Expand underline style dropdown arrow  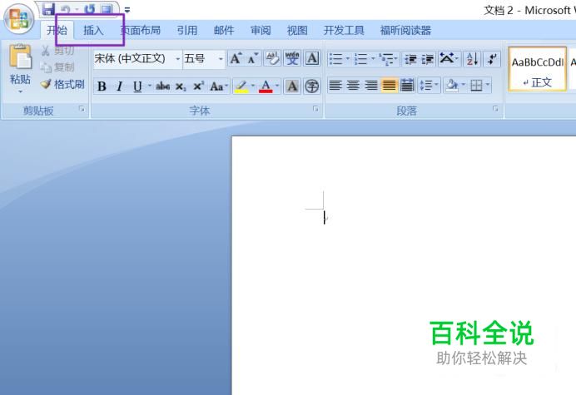point(150,86)
